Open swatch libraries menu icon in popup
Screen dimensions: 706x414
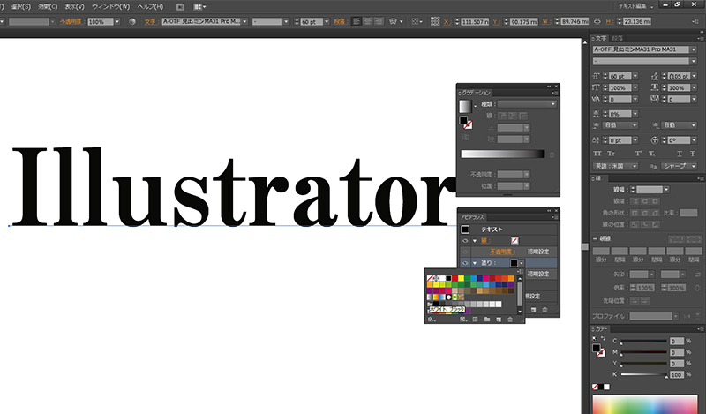(x=432, y=320)
